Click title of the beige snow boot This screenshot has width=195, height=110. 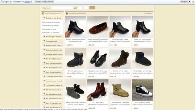click(120, 104)
